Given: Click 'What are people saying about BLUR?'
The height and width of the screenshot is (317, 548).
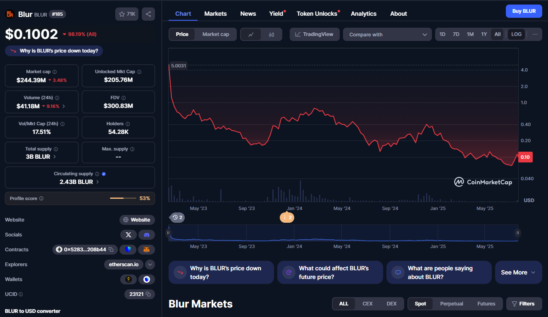Looking at the screenshot, I should 439,272.
